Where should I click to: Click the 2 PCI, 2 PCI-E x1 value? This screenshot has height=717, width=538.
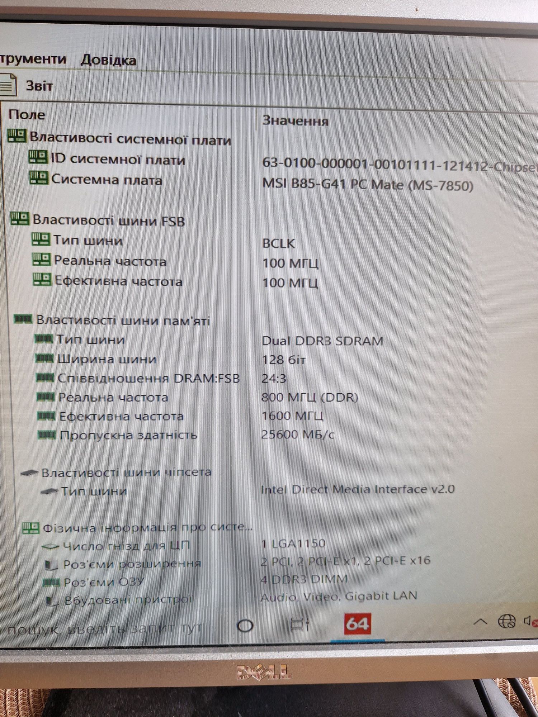coord(345,560)
